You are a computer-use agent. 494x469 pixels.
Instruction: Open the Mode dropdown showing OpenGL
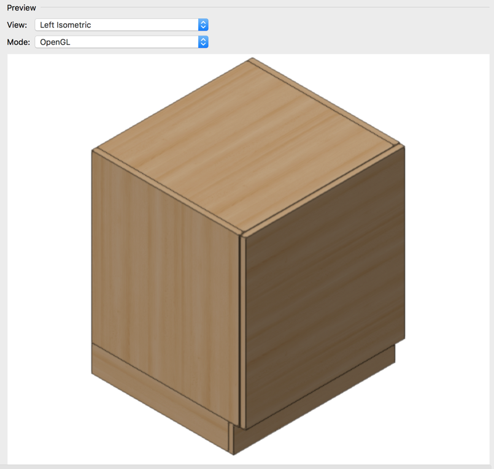(122, 42)
